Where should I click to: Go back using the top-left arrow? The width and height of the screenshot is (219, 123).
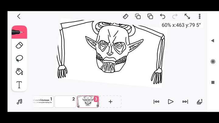pyautogui.click(x=19, y=16)
